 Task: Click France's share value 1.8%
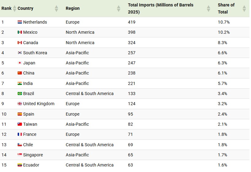click(222, 134)
